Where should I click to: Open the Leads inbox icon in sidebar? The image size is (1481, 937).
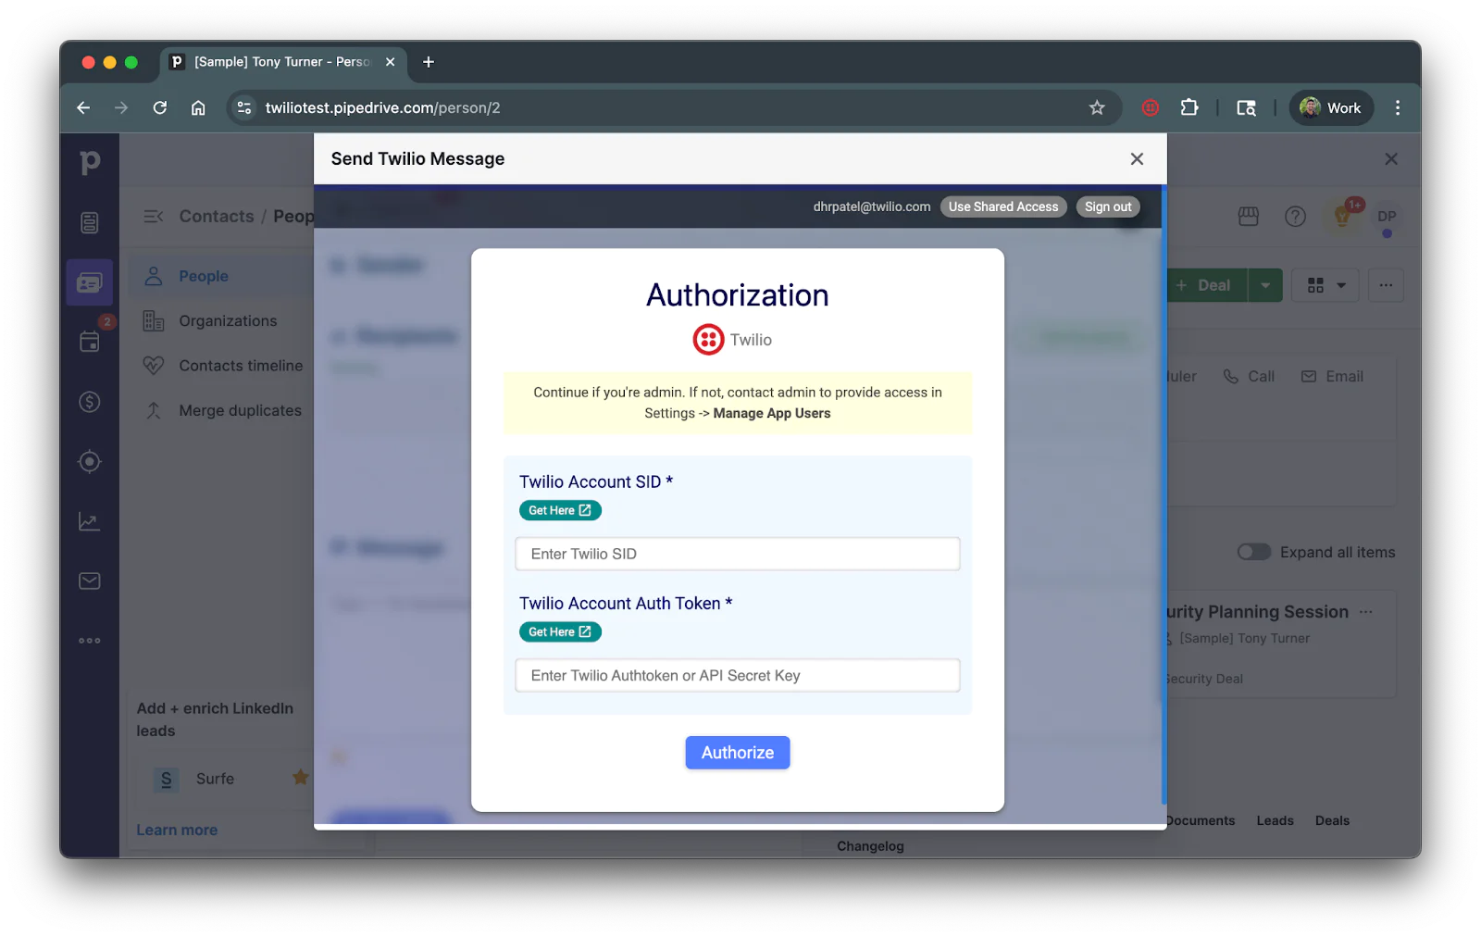(x=89, y=221)
